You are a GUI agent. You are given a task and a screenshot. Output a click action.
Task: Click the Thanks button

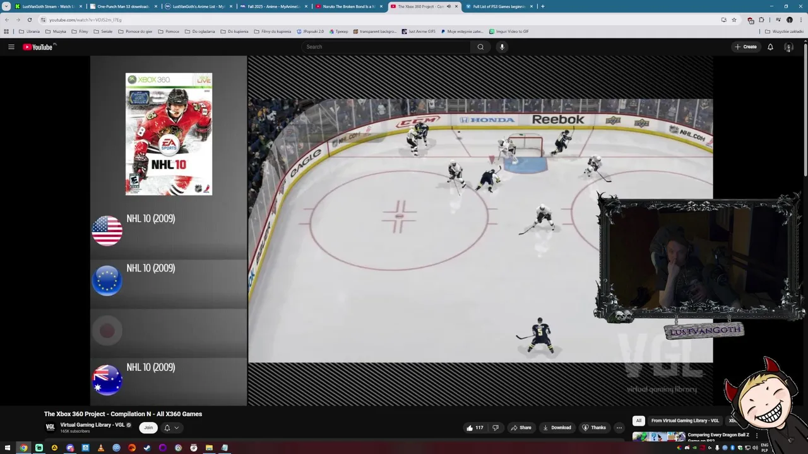(x=593, y=428)
